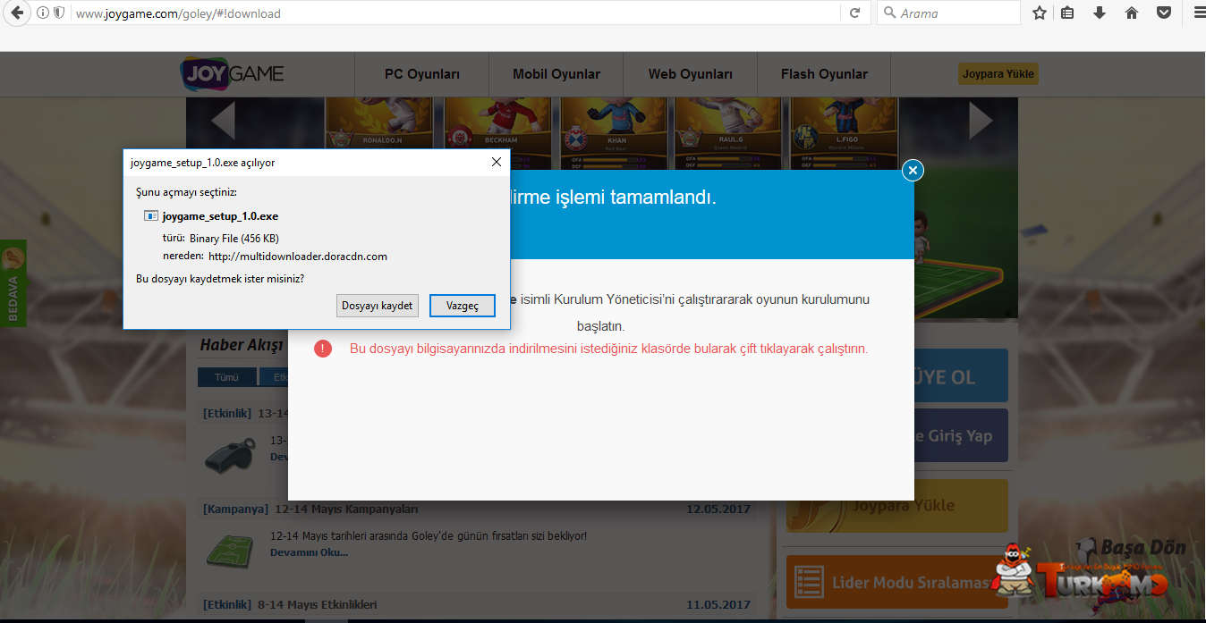1206x623 pixels.
Task: Click the search magnifier icon
Action: [890, 13]
